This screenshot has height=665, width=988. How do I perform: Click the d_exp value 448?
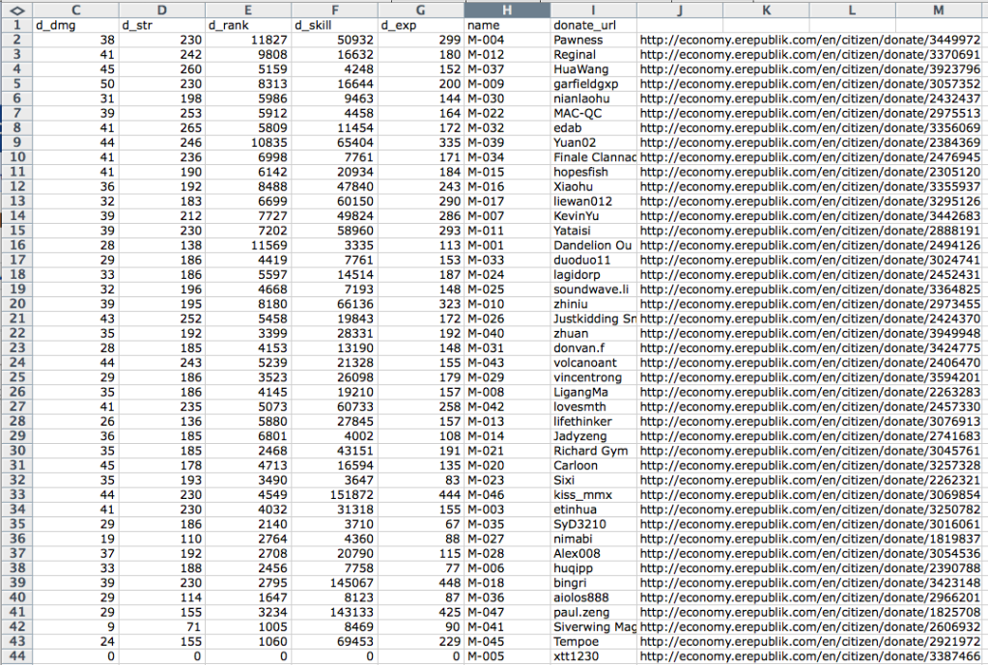click(420, 583)
